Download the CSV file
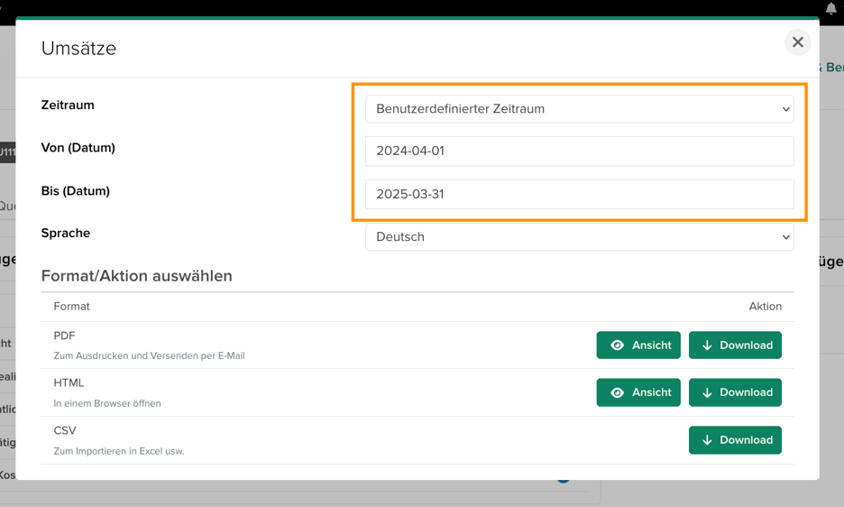Screen dimensions: 844x507 735,439
